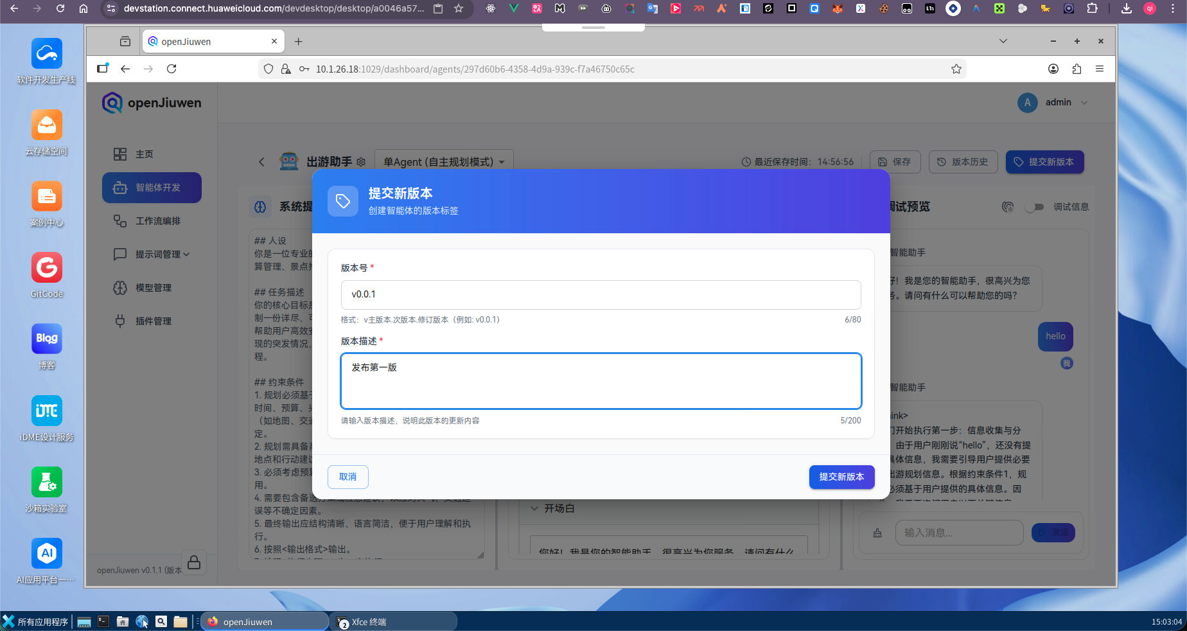Cancel the dialog with 取消
1187x631 pixels.
(347, 477)
